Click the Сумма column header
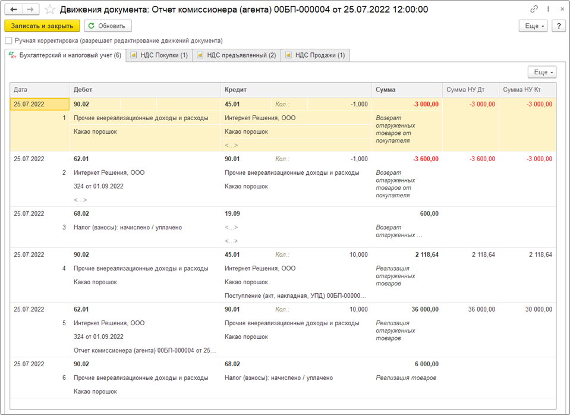Image resolution: width=570 pixels, height=415 pixels. 407,90
